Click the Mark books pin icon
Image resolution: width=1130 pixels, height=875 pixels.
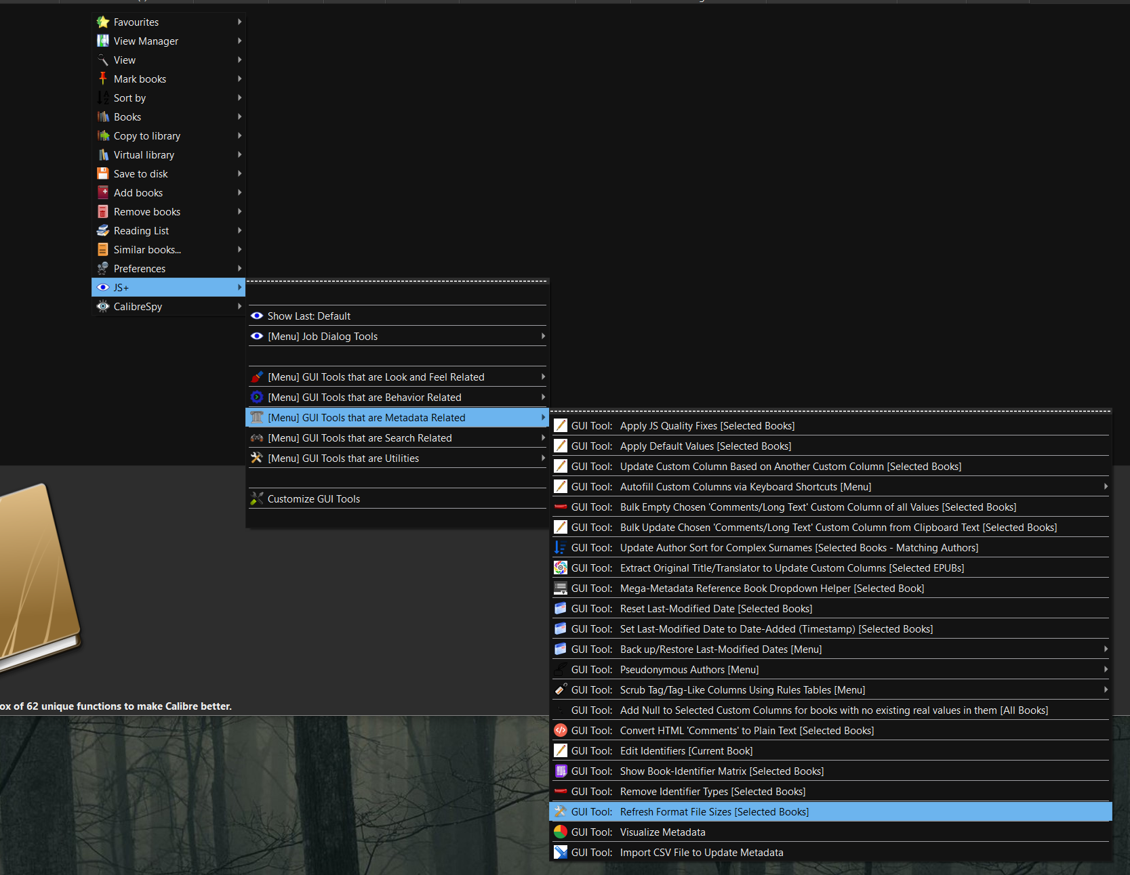coord(103,79)
